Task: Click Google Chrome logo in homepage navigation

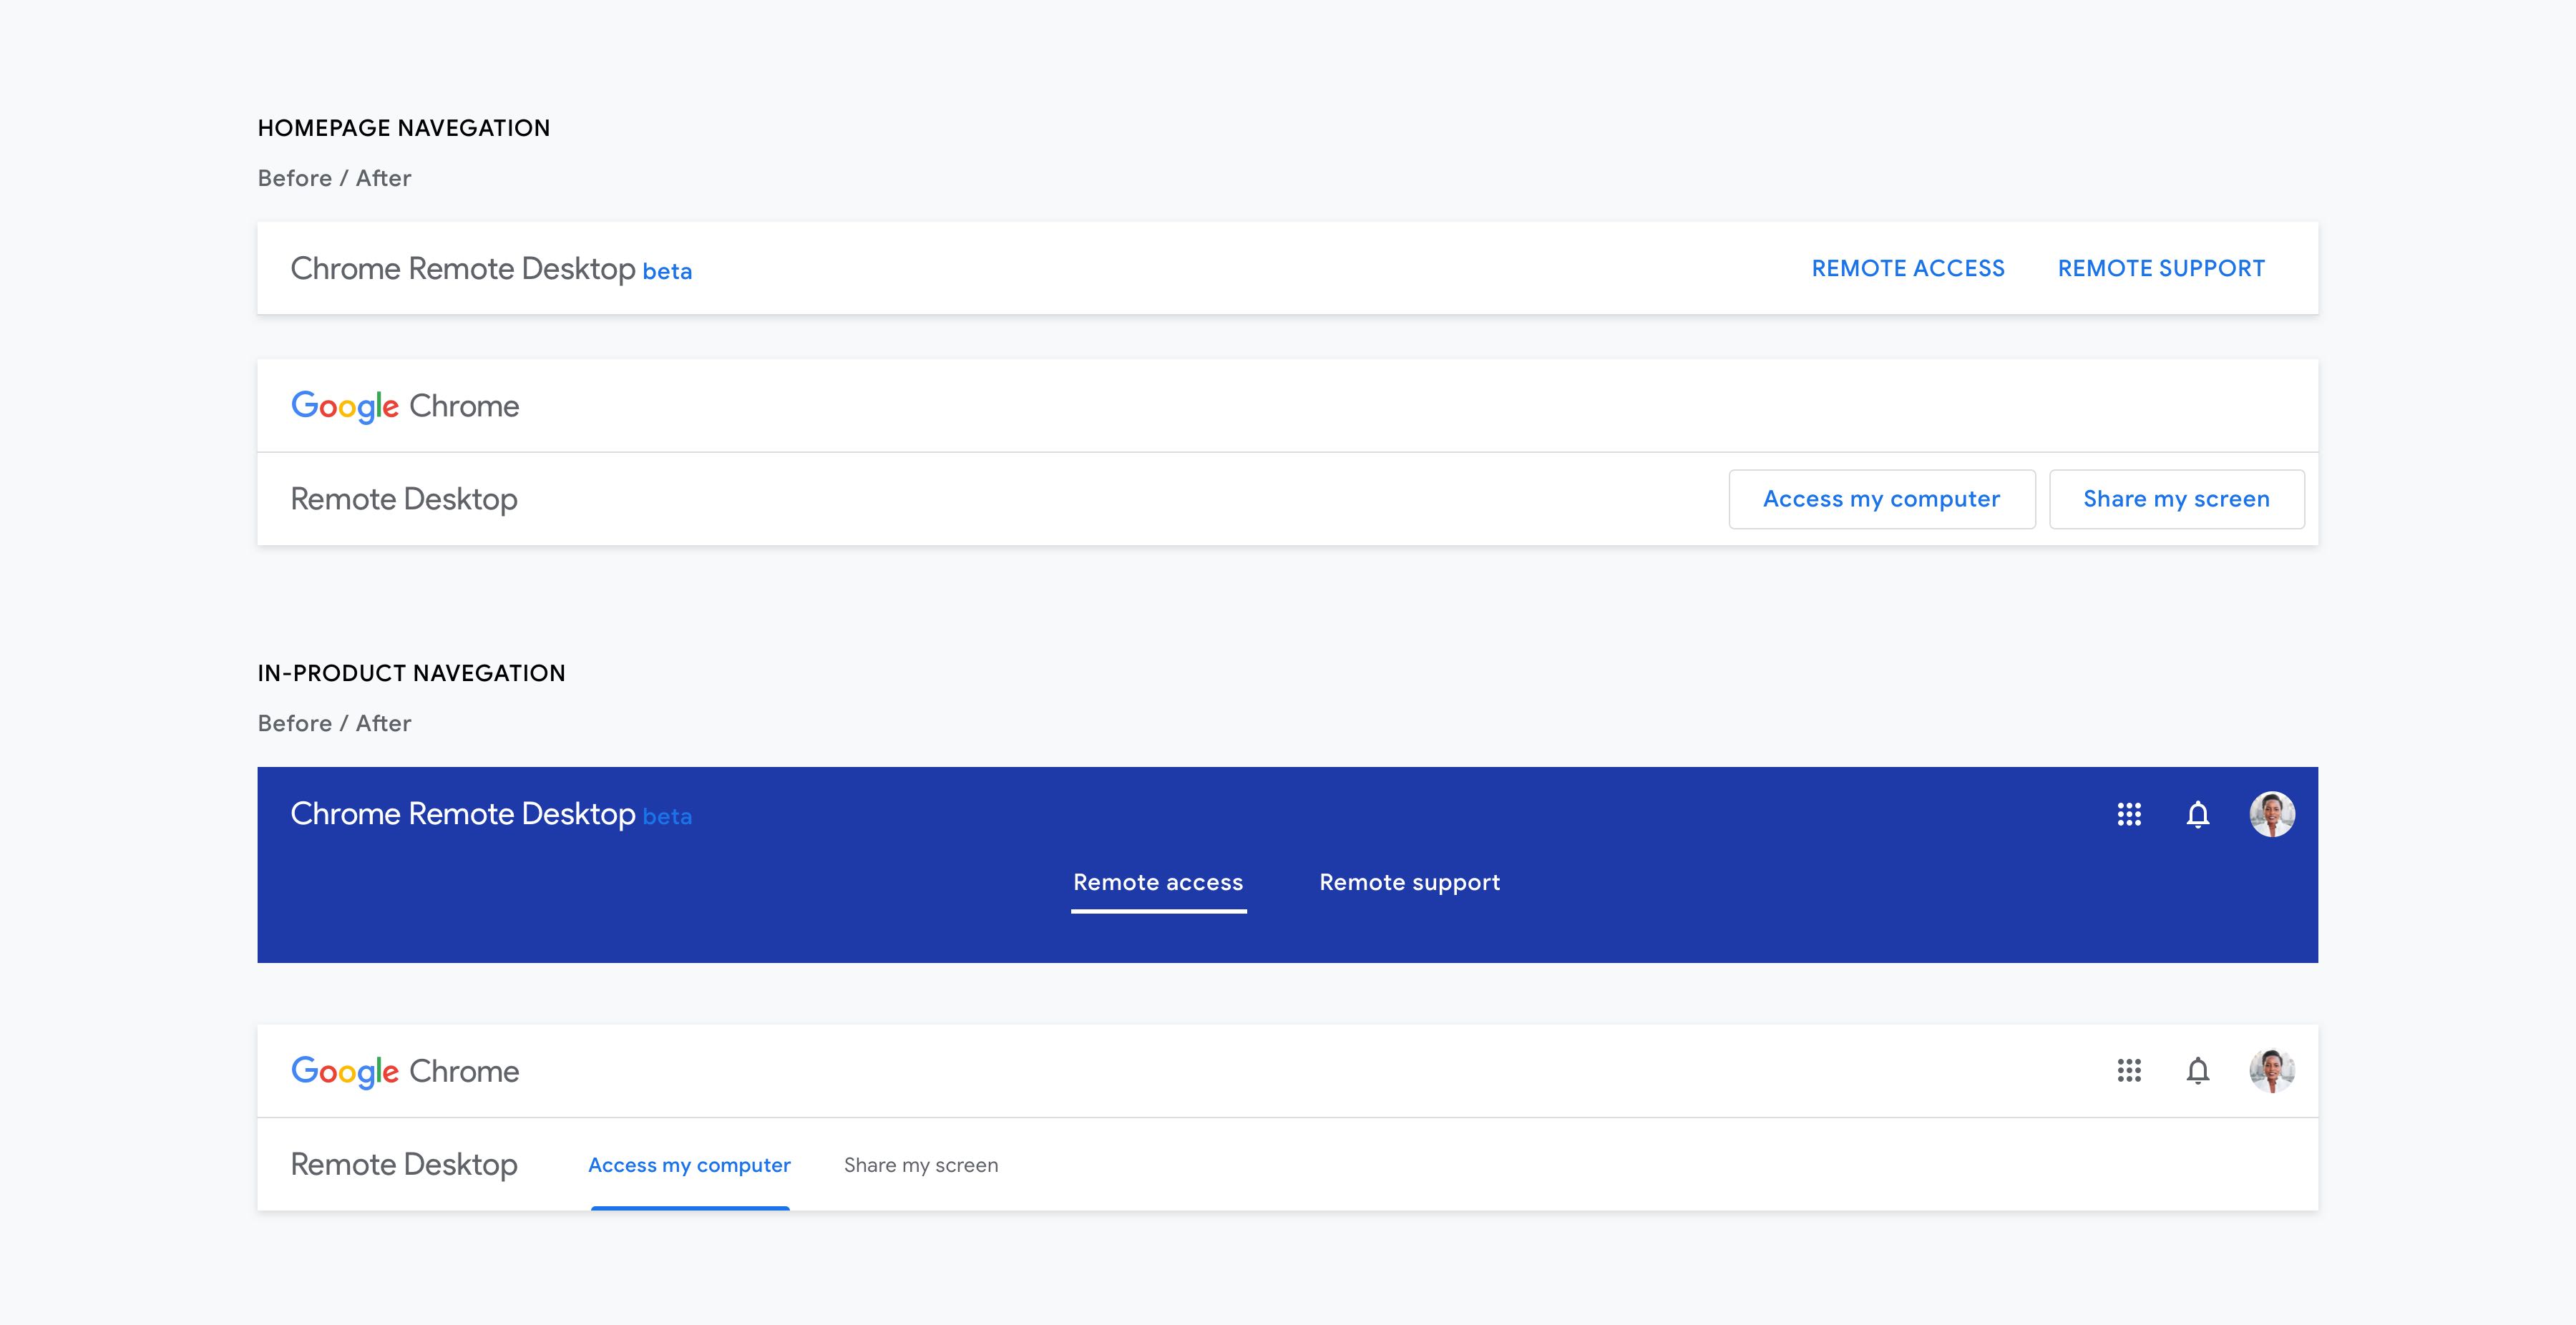Action: pos(404,406)
